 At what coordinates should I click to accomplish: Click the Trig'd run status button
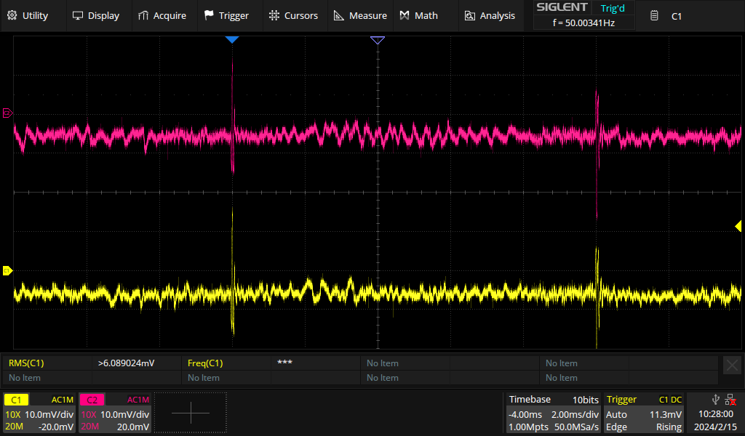tap(613, 8)
